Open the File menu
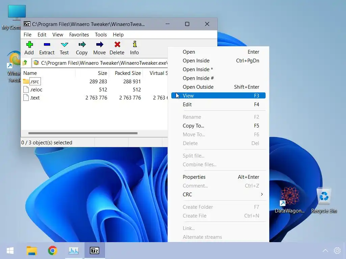This screenshot has height=259, width=346. point(27,35)
